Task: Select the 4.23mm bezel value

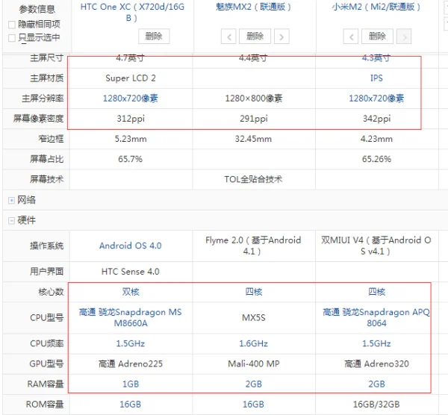Action: [x=376, y=139]
